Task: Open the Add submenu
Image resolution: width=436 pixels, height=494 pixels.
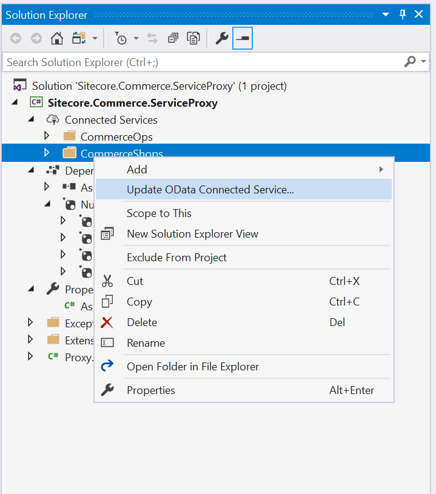Action: coord(244,170)
